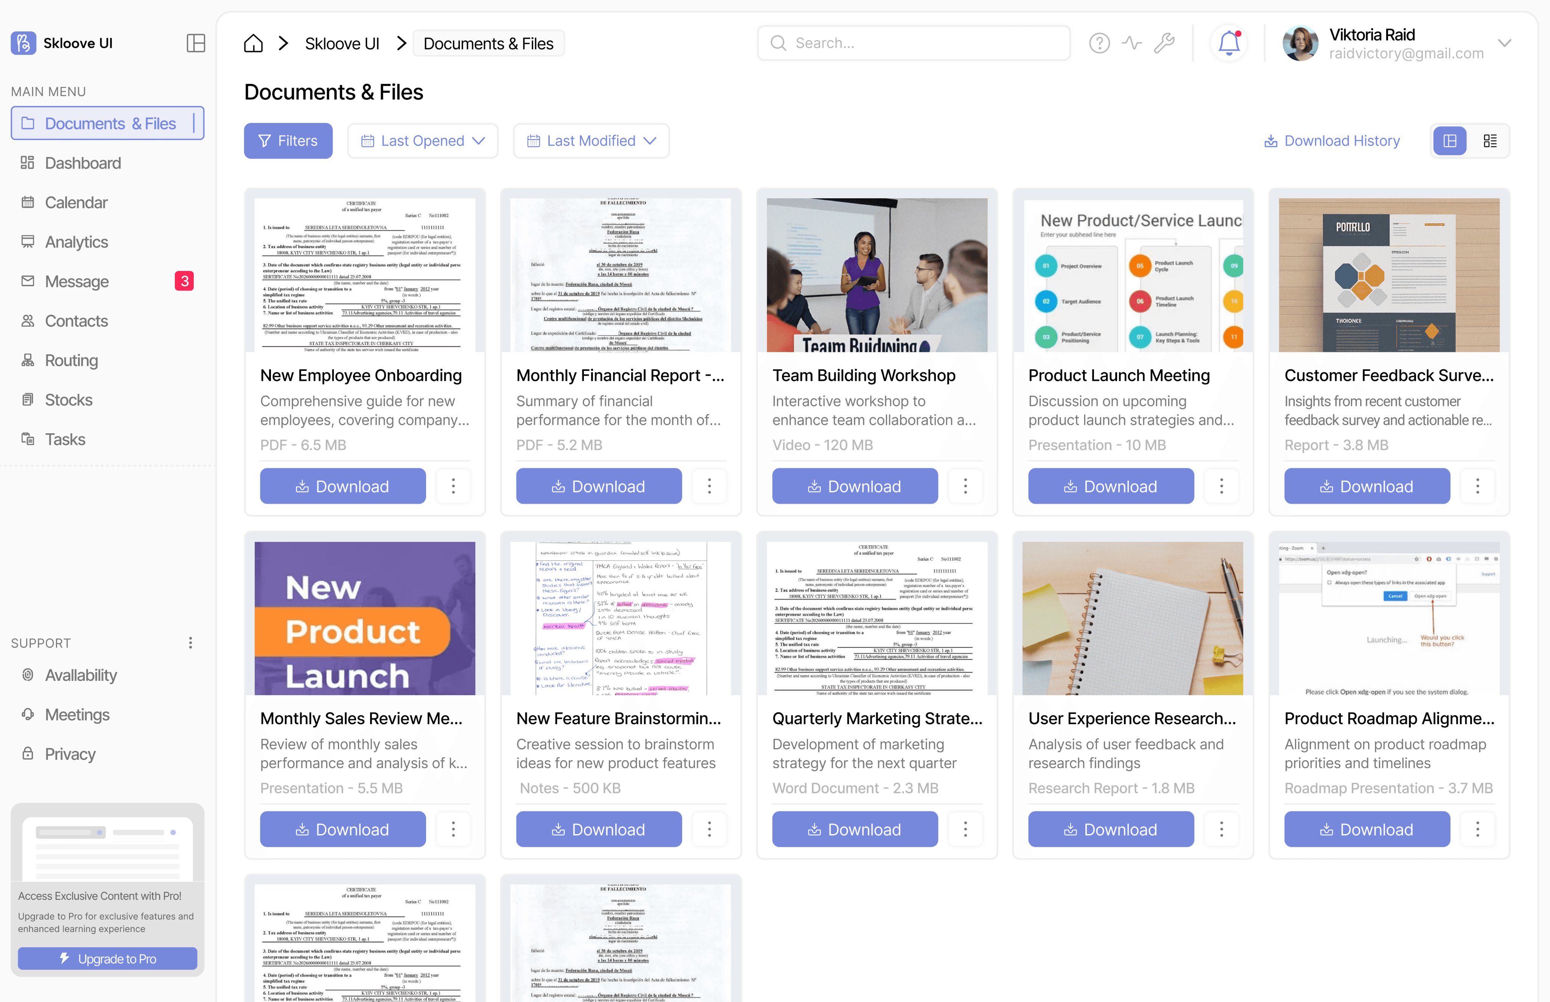1550x1002 pixels.
Task: Open the Download History link
Action: pyautogui.click(x=1331, y=140)
